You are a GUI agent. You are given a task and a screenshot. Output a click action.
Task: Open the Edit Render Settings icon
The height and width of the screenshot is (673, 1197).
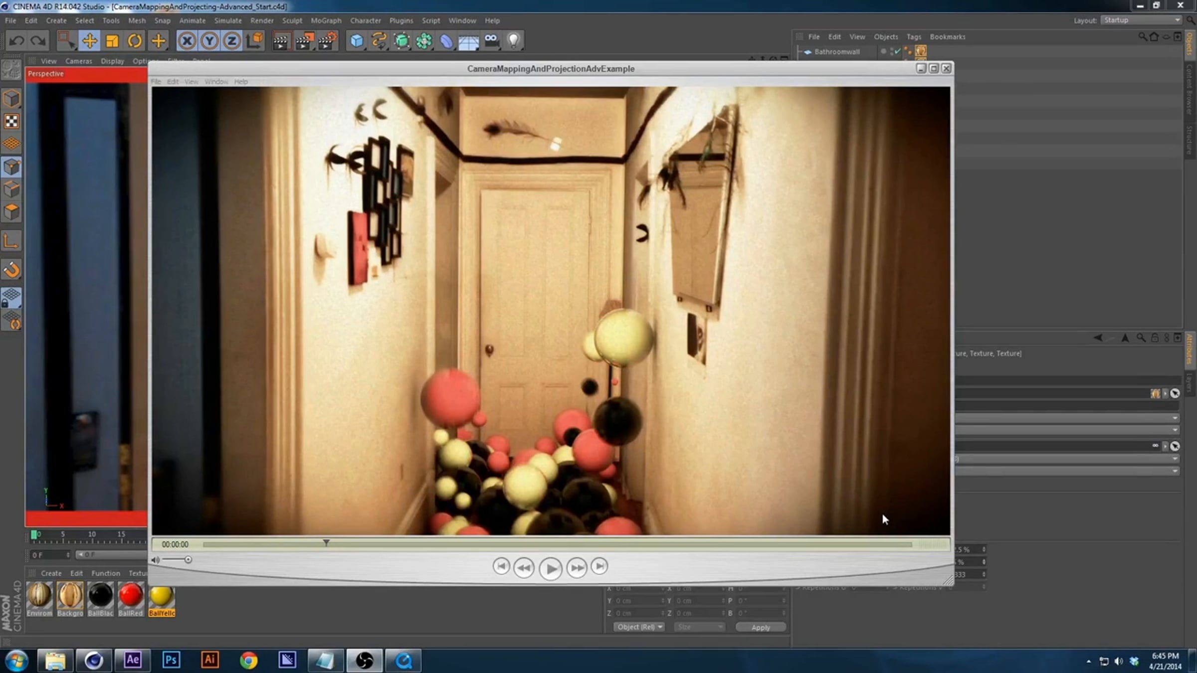pos(328,41)
